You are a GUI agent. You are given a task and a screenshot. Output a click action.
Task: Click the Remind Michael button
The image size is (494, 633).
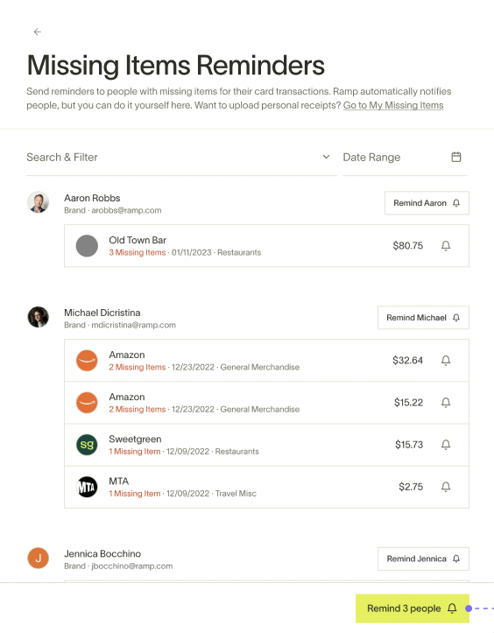pyautogui.click(x=423, y=318)
